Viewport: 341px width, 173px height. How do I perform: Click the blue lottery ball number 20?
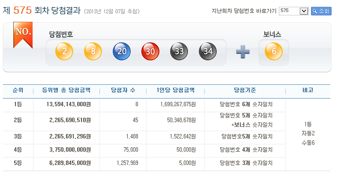[x=122, y=51]
